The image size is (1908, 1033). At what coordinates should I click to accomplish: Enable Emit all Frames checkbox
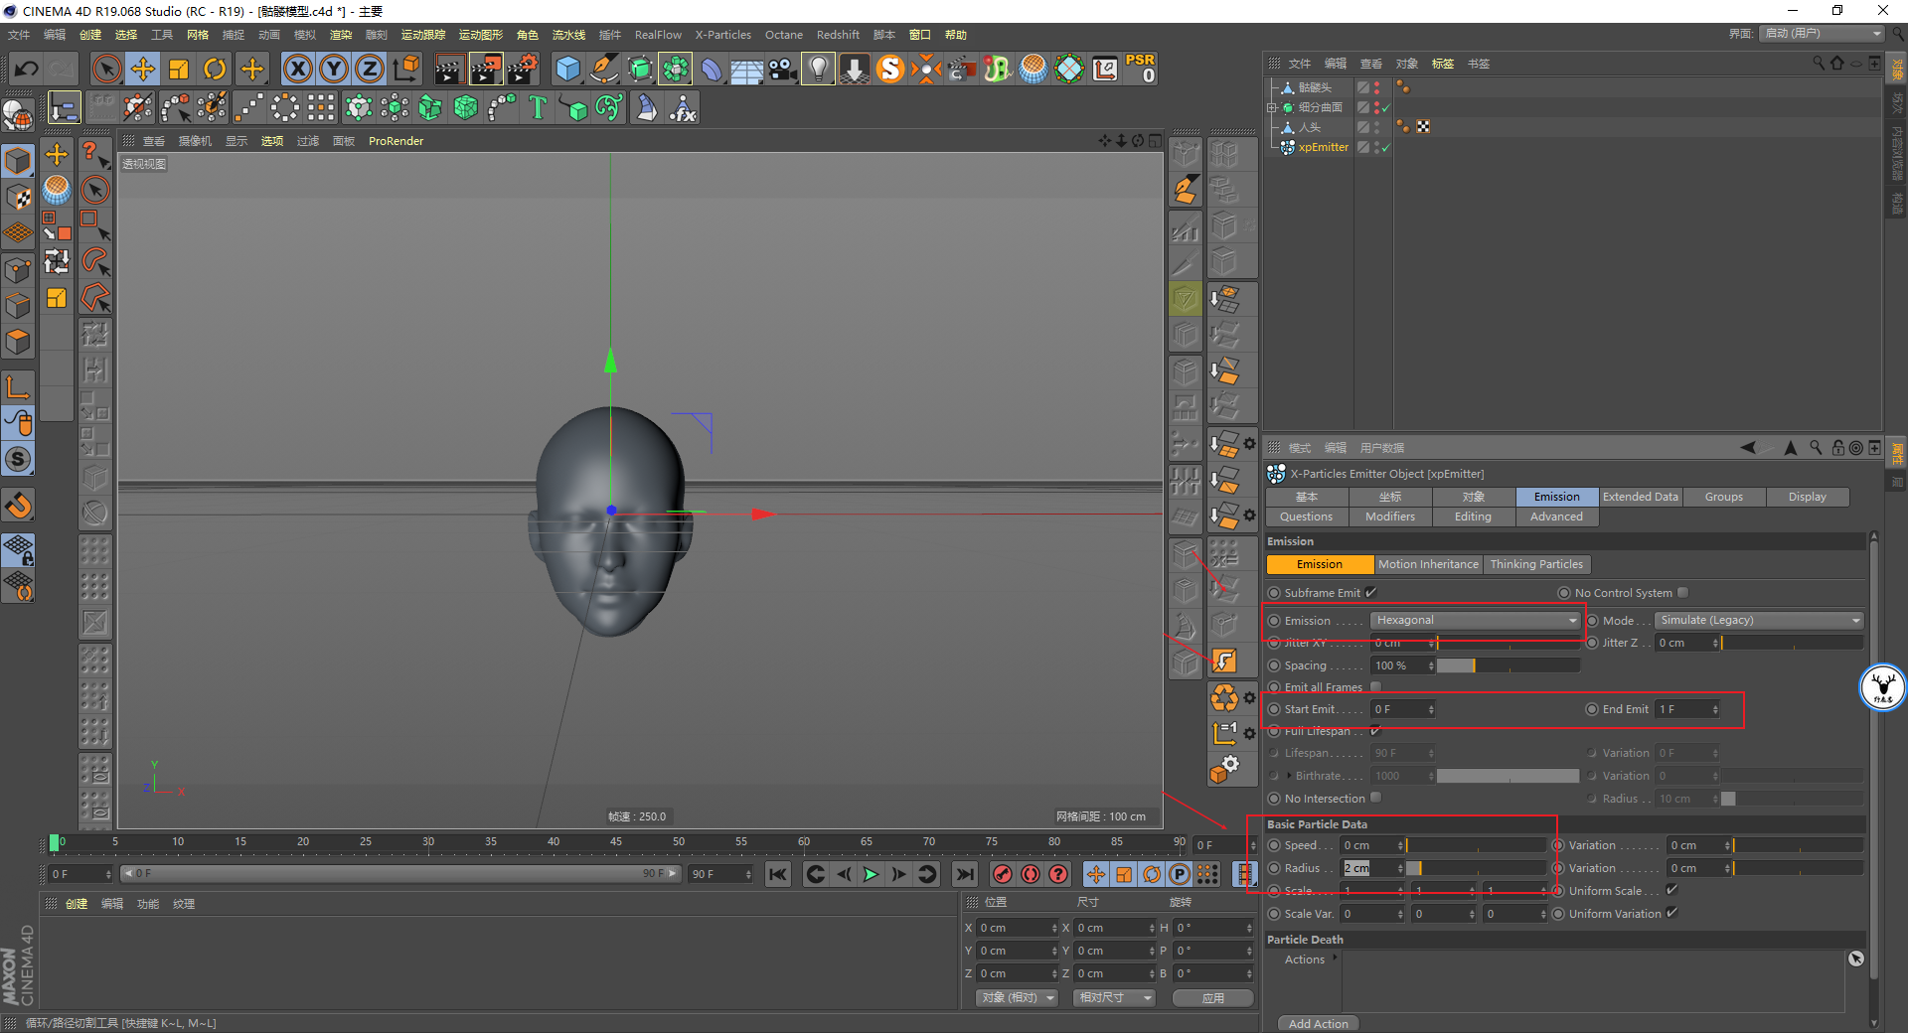click(1376, 686)
